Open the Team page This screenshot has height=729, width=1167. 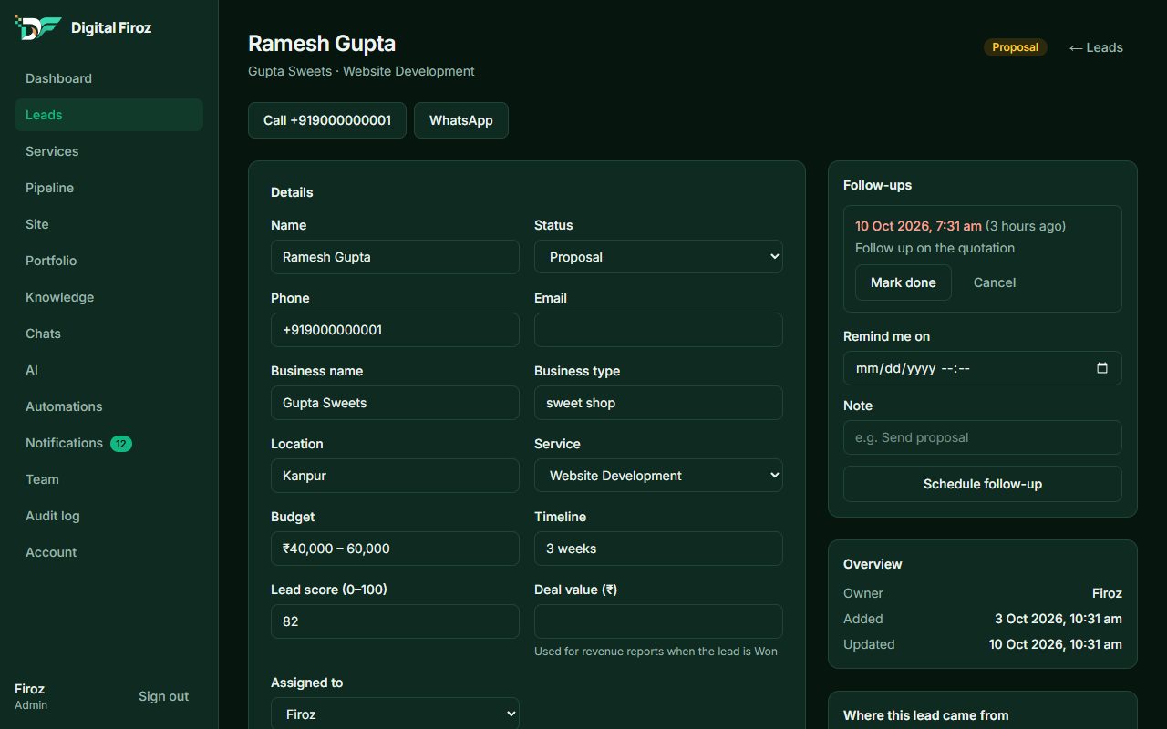(x=108, y=479)
